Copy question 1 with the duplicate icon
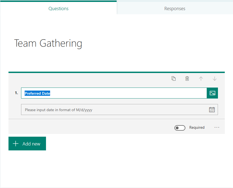Screen dimensions: 233x188 coord(173,78)
